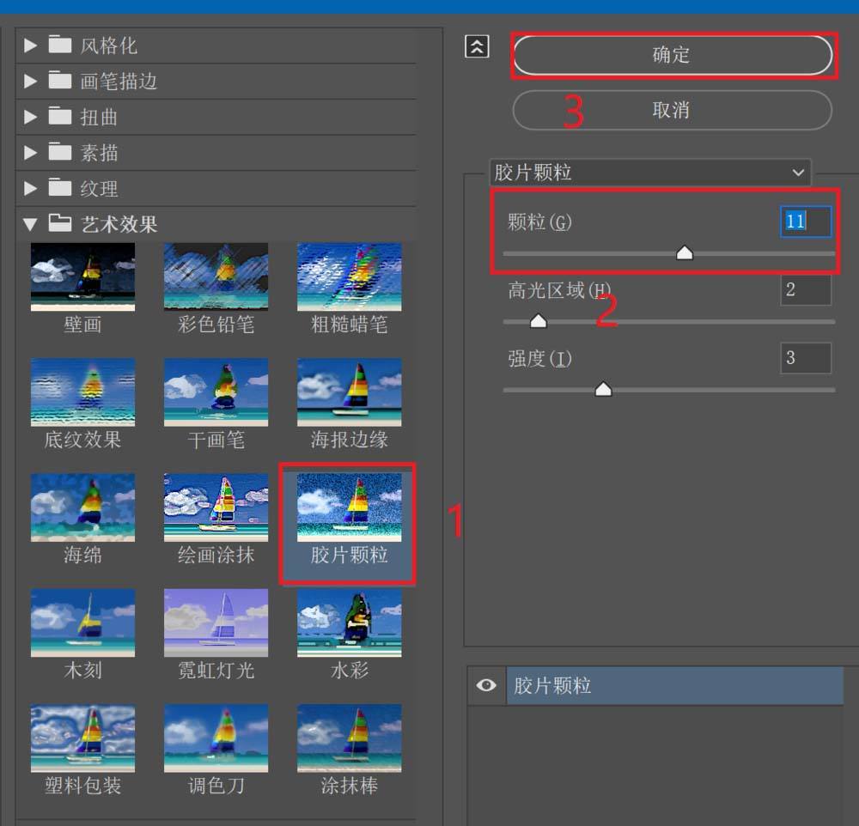Click the 高光区域 value input field
The image size is (859, 826).
(805, 290)
